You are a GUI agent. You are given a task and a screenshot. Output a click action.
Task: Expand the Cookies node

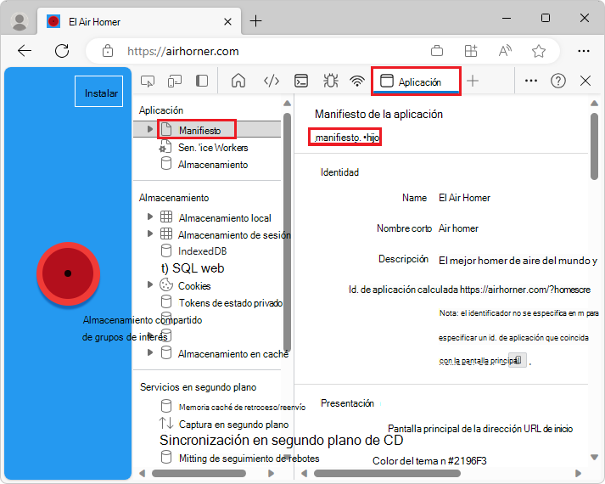click(x=150, y=284)
